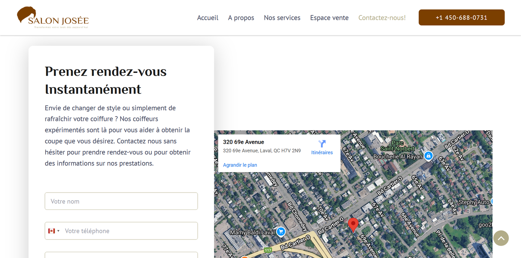
Task: Focus the Votre téléphone input
Action: 129,231
